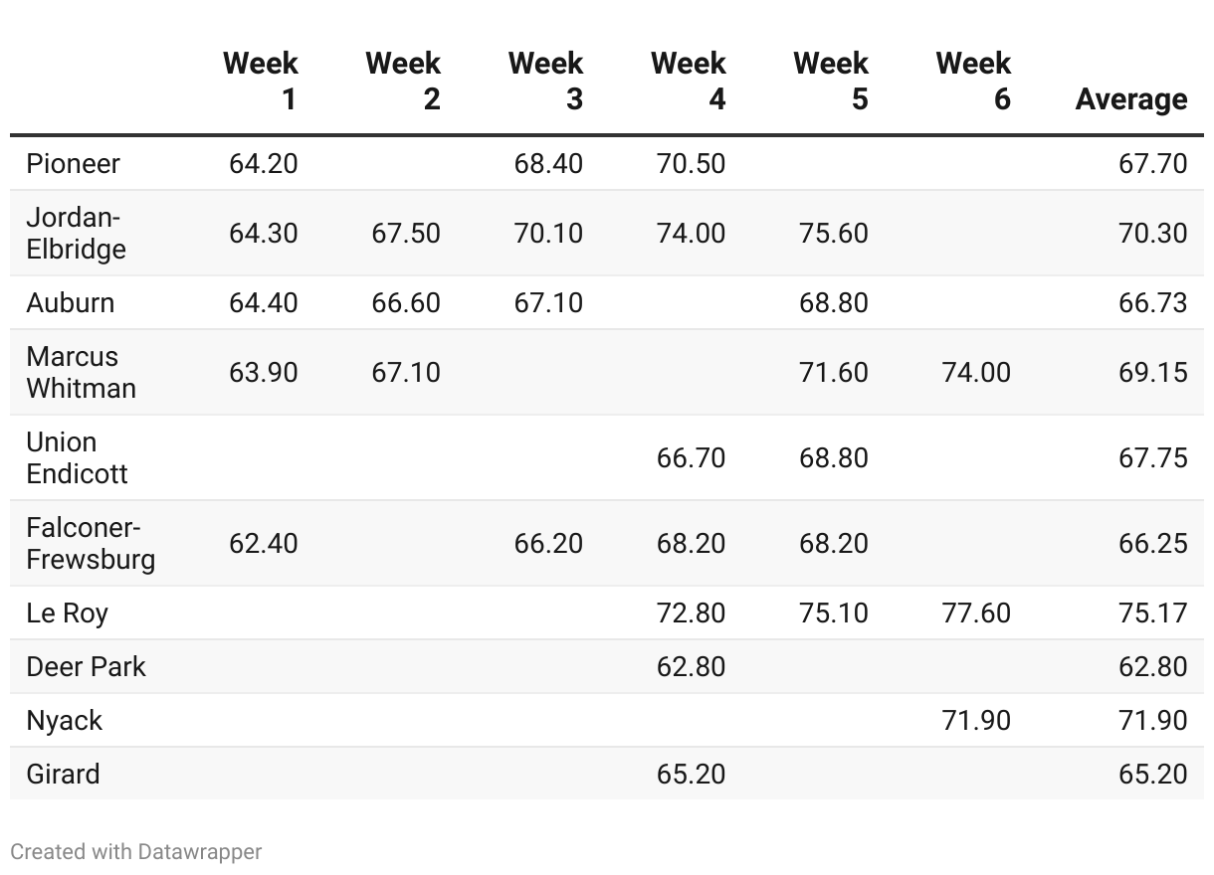Click the Girard row label

[x=63, y=774]
